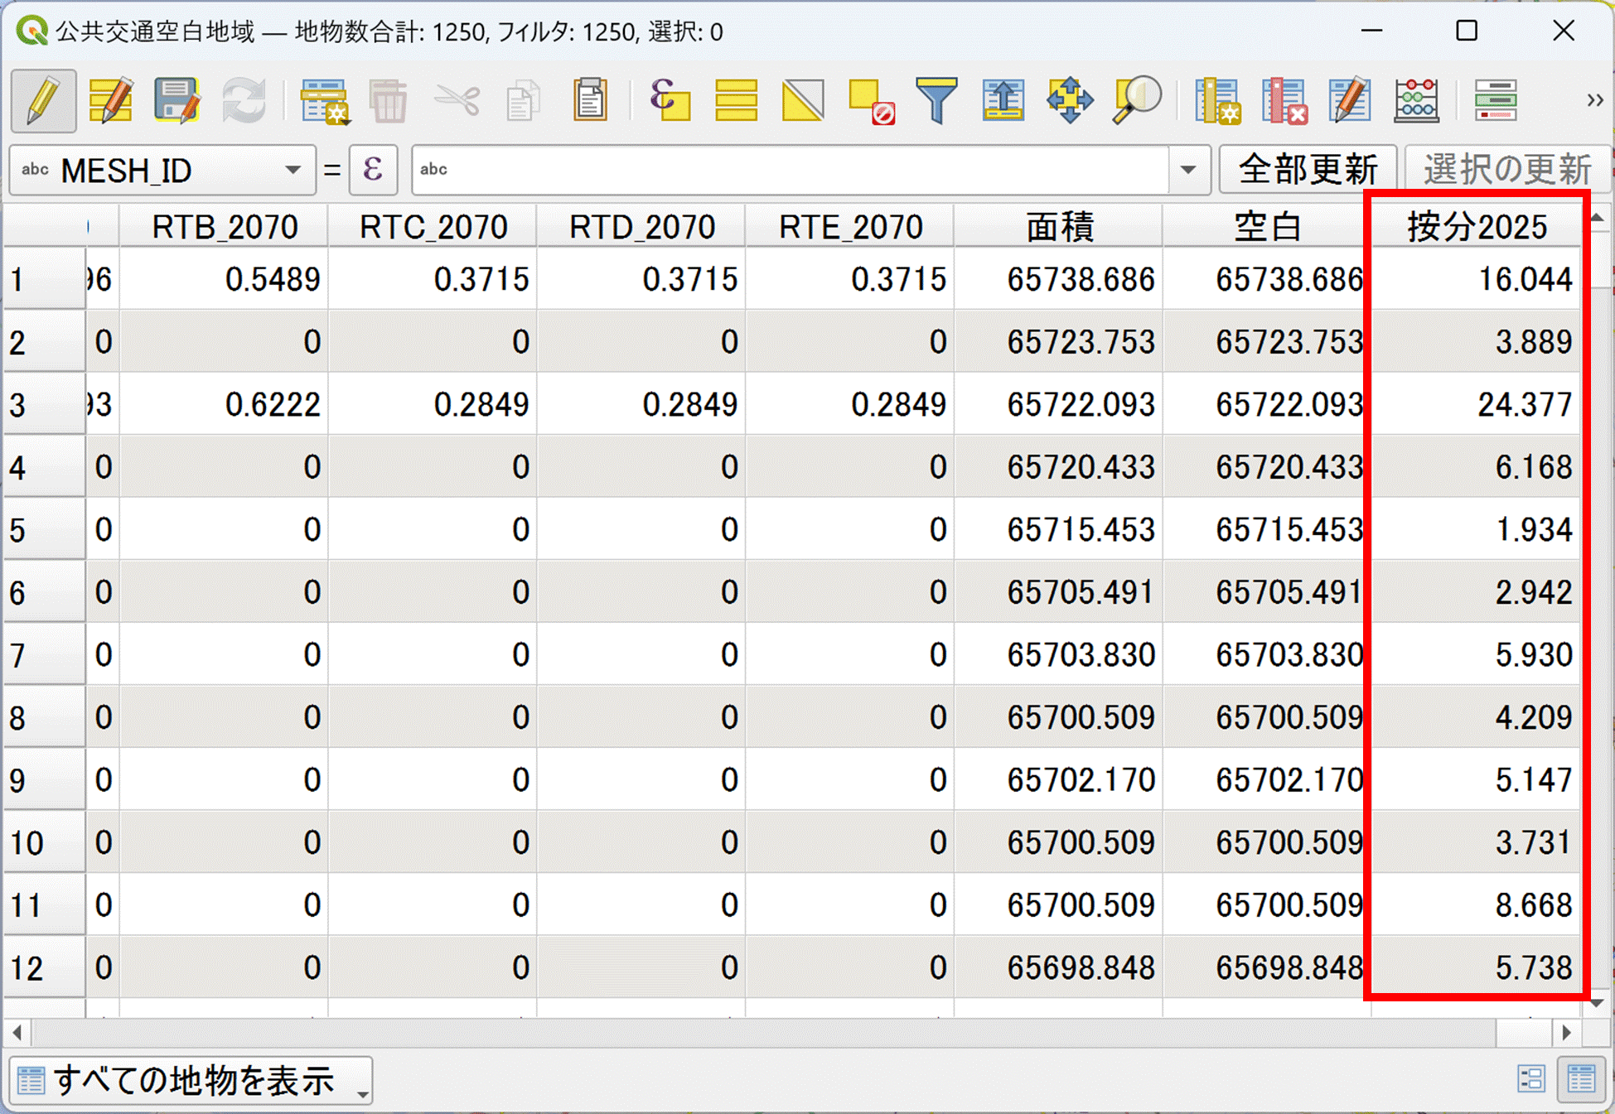Toggle editing mode pencil icon
1615x1114 pixels.
tap(43, 101)
